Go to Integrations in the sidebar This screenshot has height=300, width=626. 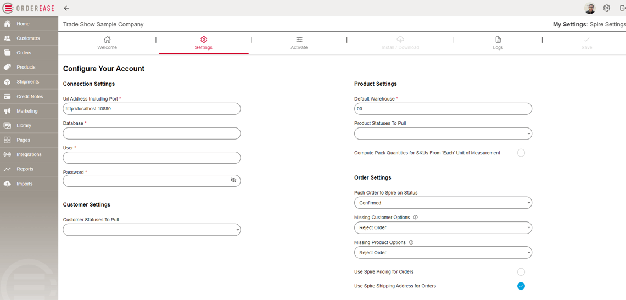(29, 154)
